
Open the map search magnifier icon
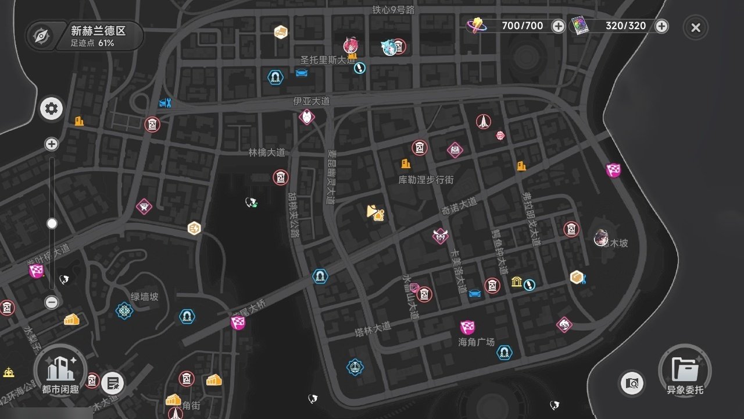(632, 383)
